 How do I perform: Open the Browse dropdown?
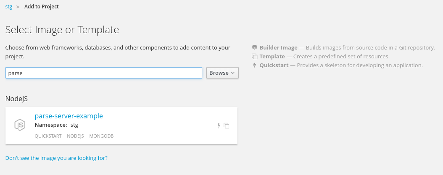pyautogui.click(x=222, y=73)
